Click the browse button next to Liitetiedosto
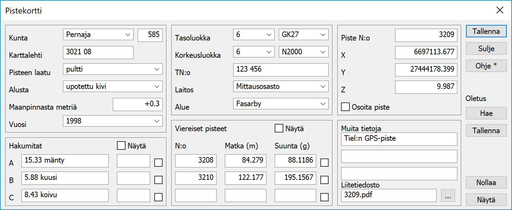 pyautogui.click(x=448, y=195)
